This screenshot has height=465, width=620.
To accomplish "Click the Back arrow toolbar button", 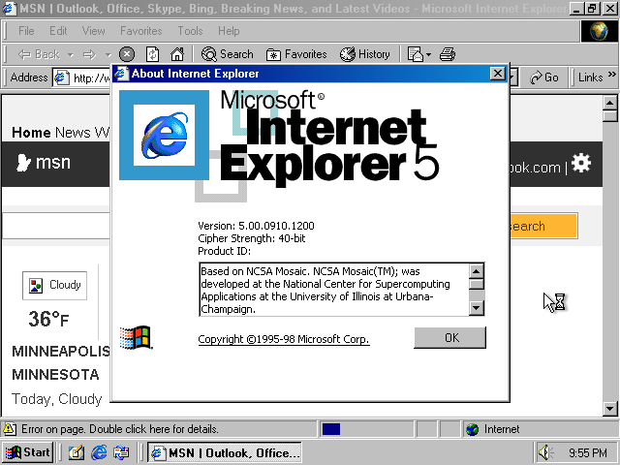I will (39, 54).
